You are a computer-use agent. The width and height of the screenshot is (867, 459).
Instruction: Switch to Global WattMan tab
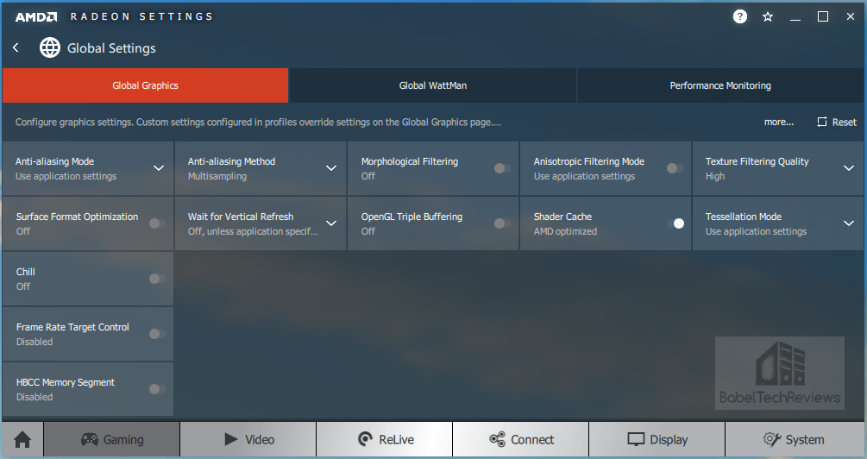tap(433, 85)
